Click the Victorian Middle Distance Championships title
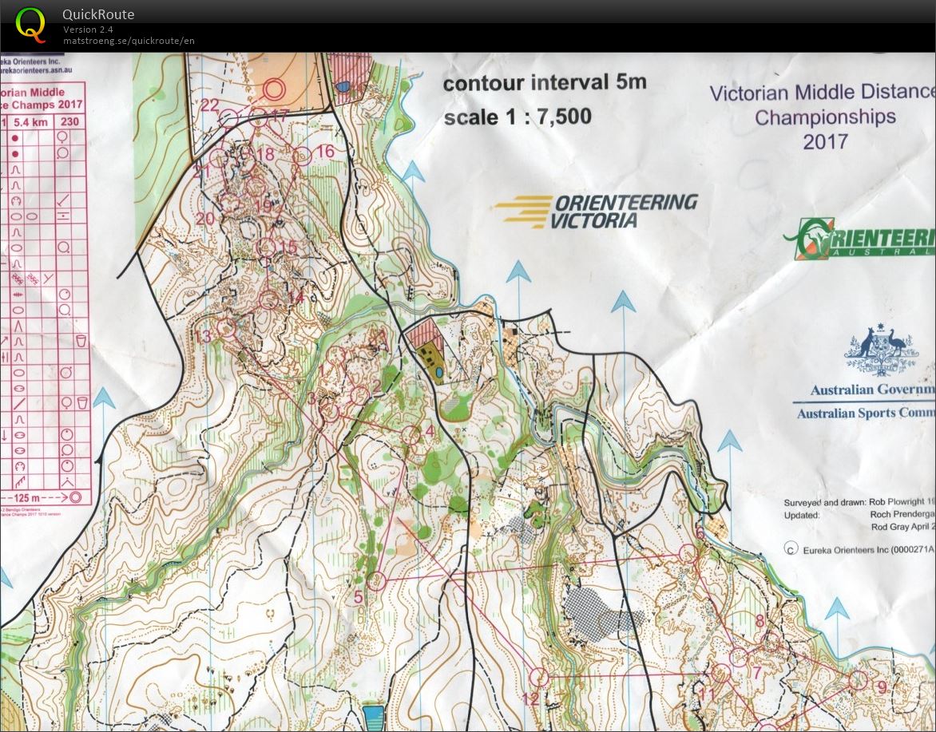936x732 pixels. coord(823,117)
